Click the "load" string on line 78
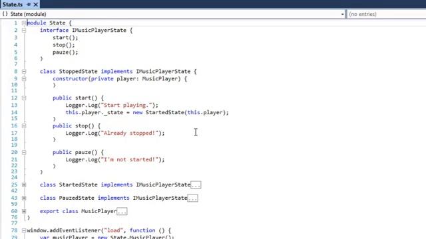Viewport: 426px width, 239px height. (x=113, y=230)
